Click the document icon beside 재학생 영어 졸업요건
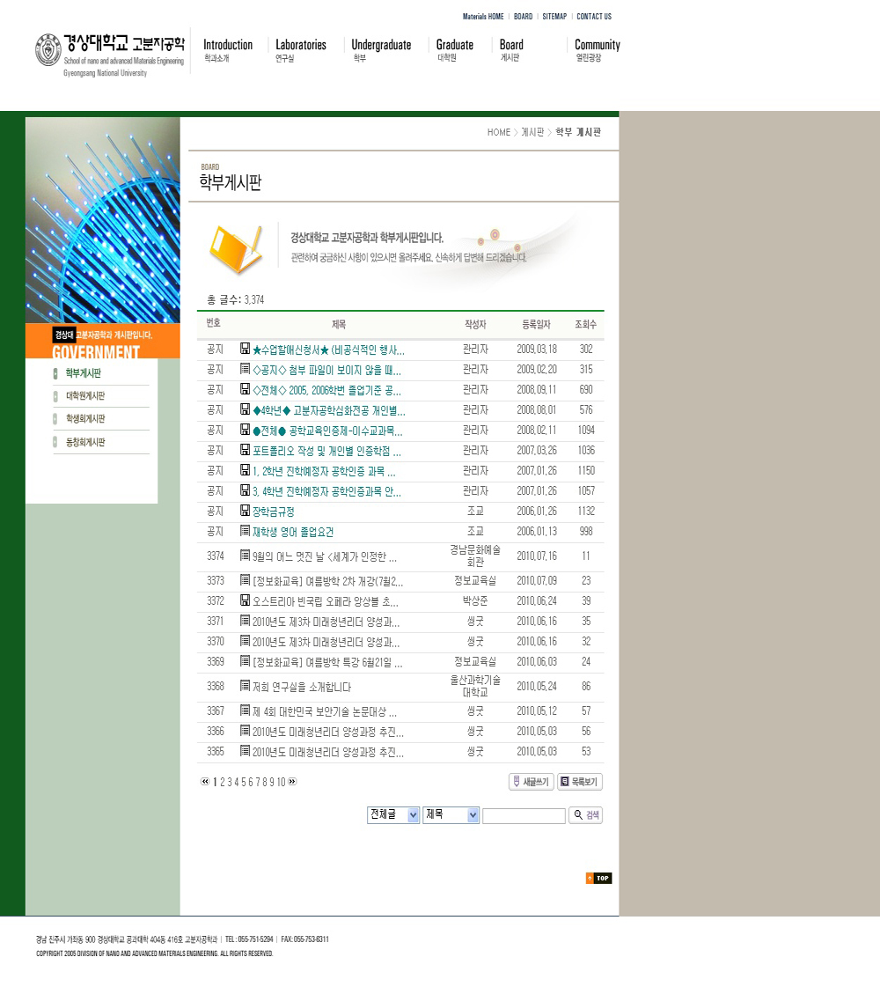Screen dimensions: 880x994 click(x=246, y=532)
